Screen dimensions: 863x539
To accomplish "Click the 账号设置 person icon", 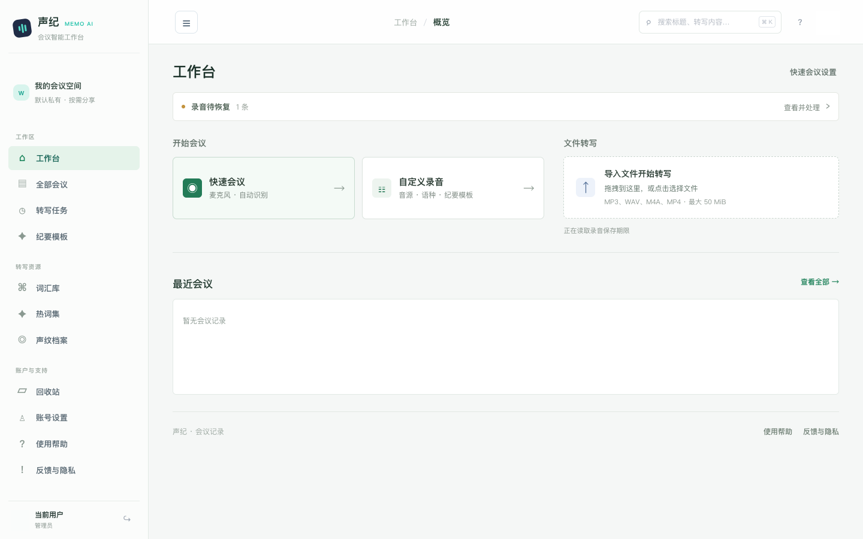I will point(22,418).
